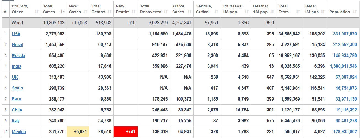Sort Total Recovered column via arrow icon
This screenshot has width=360, height=138.
coord(166,12)
